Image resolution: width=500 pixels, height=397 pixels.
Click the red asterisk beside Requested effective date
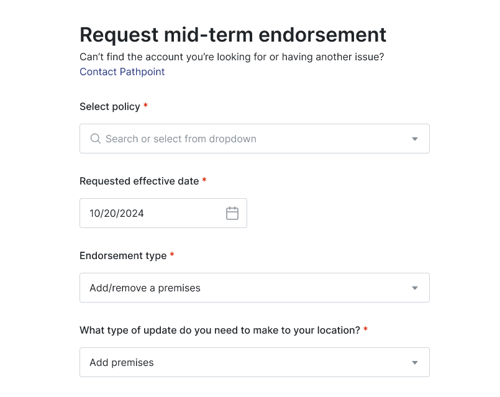[x=204, y=180]
